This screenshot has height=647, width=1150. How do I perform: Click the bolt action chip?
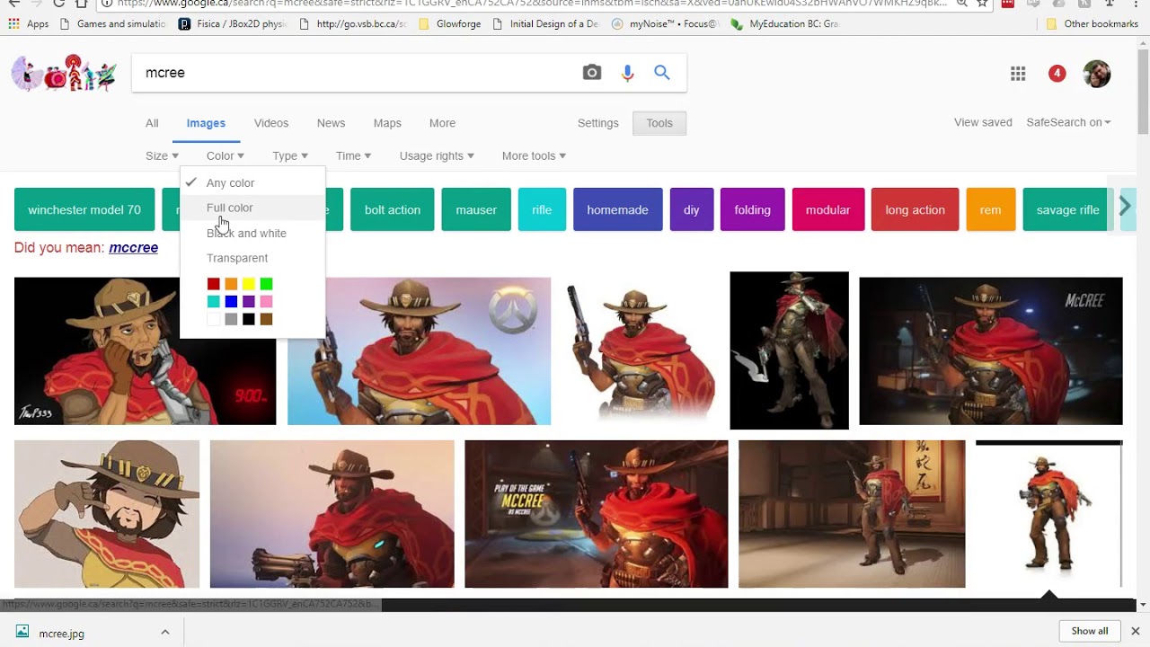[393, 209]
